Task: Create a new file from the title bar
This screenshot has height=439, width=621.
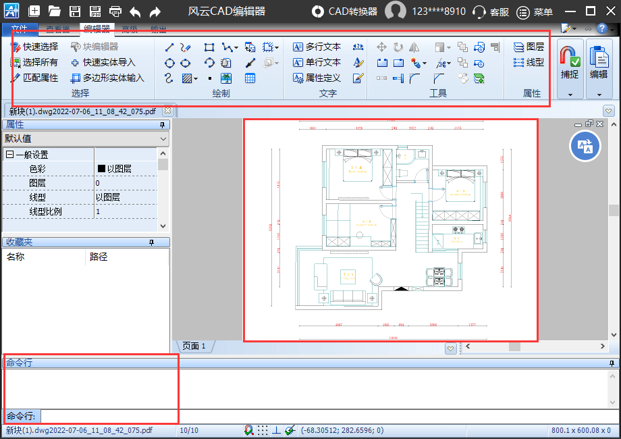Action: point(34,11)
